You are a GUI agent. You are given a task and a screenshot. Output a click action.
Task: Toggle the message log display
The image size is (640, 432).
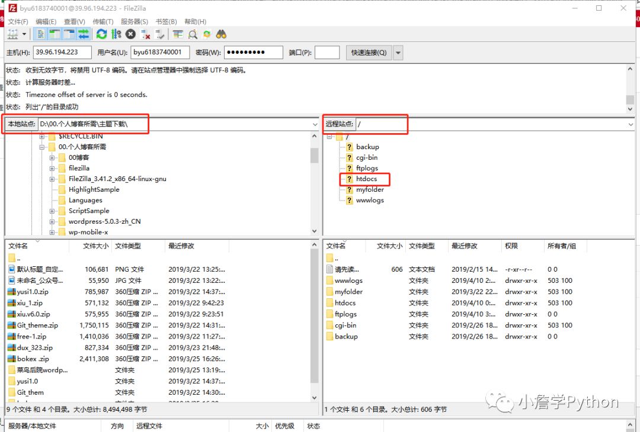pos(40,34)
